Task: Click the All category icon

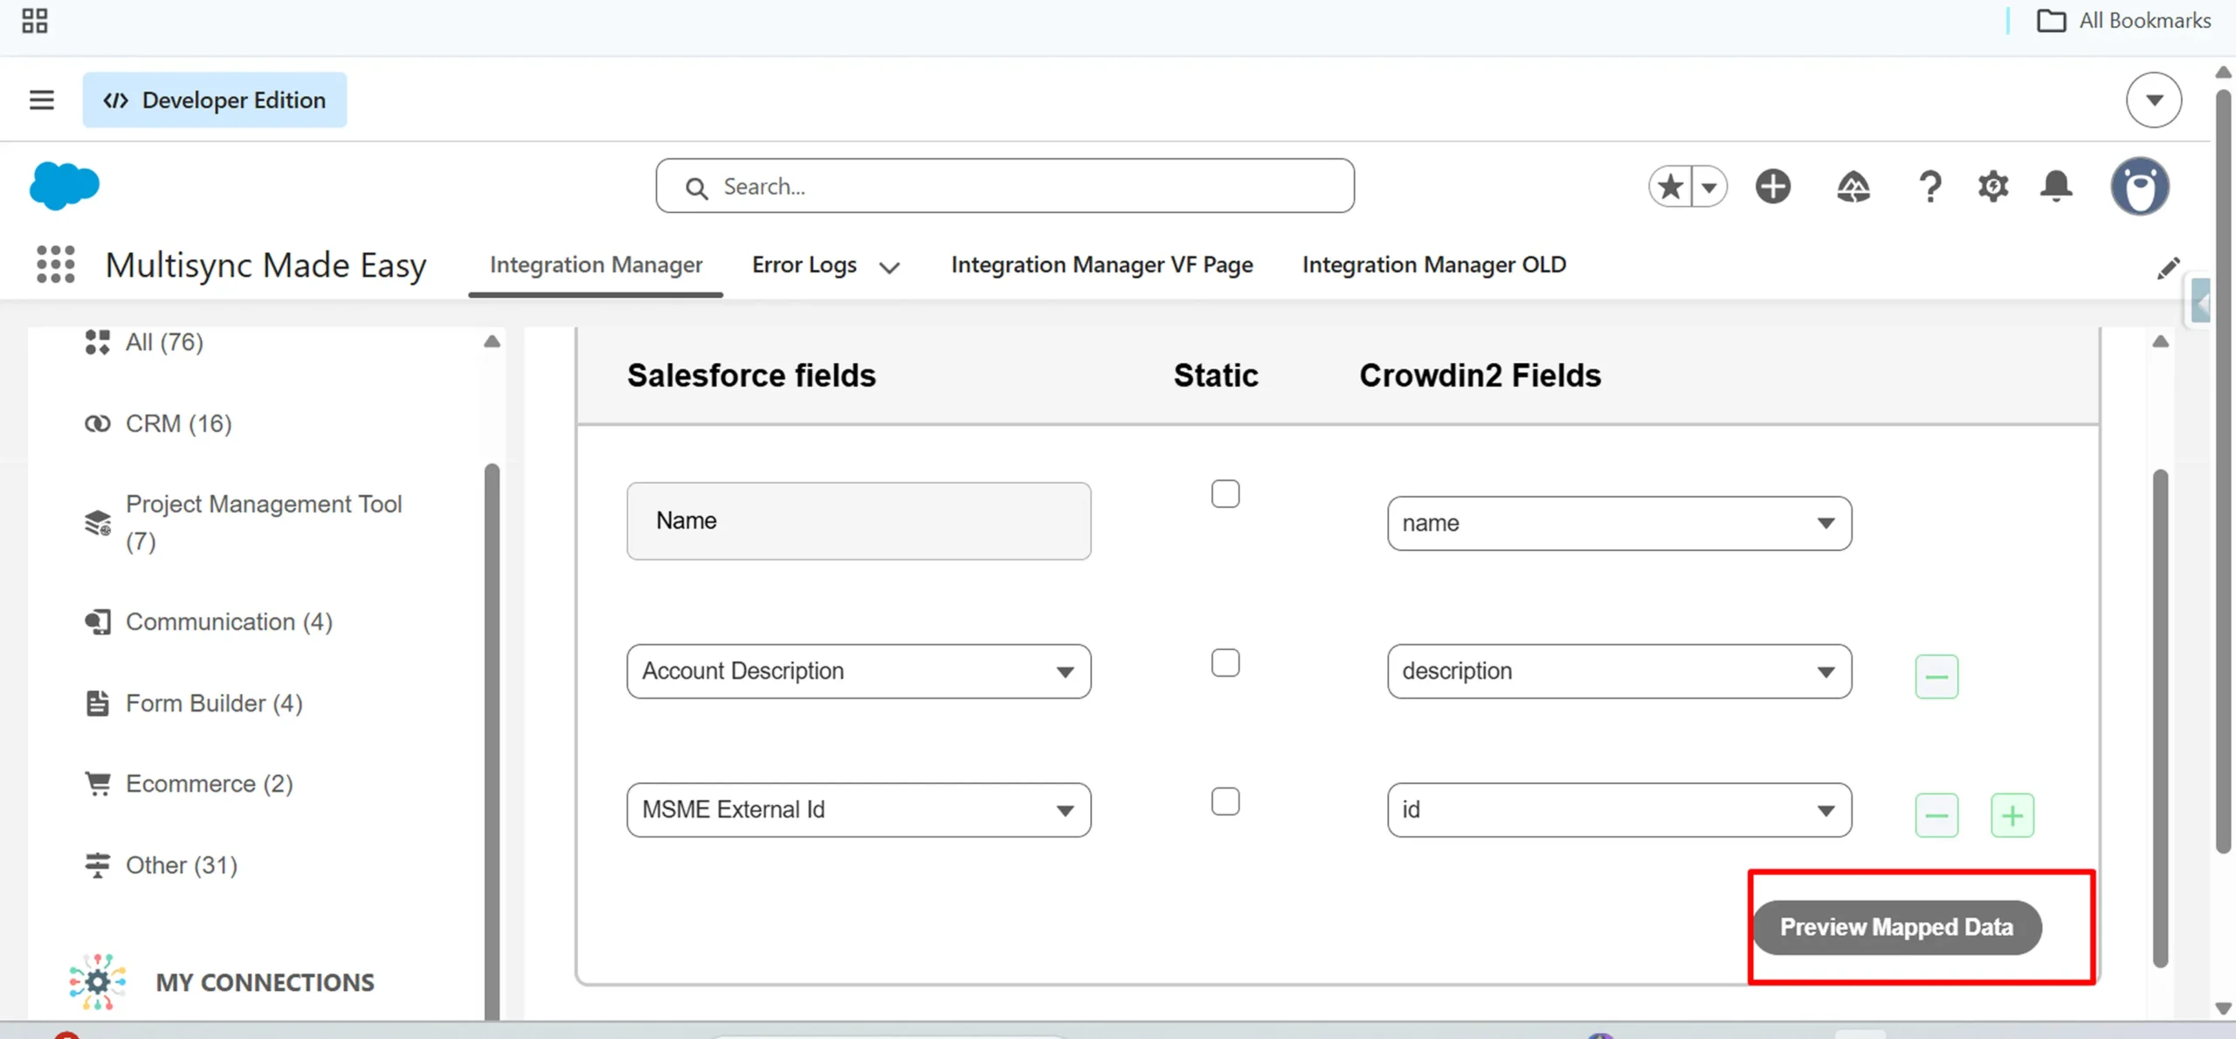Action: [x=97, y=342]
